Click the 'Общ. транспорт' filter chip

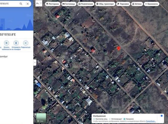click(x=105, y=4)
